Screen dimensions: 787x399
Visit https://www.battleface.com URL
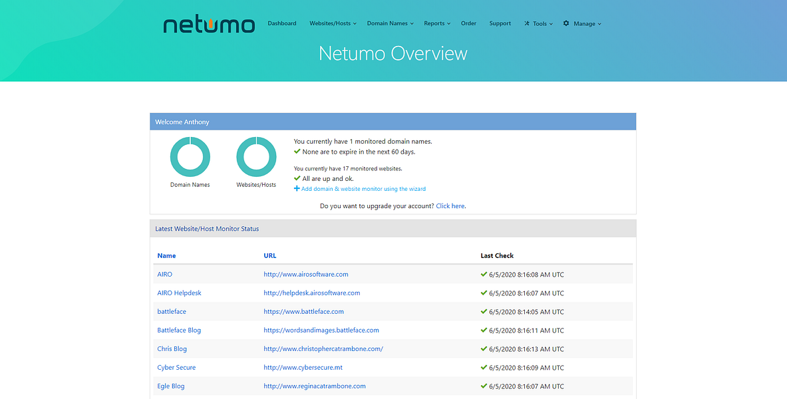303,311
